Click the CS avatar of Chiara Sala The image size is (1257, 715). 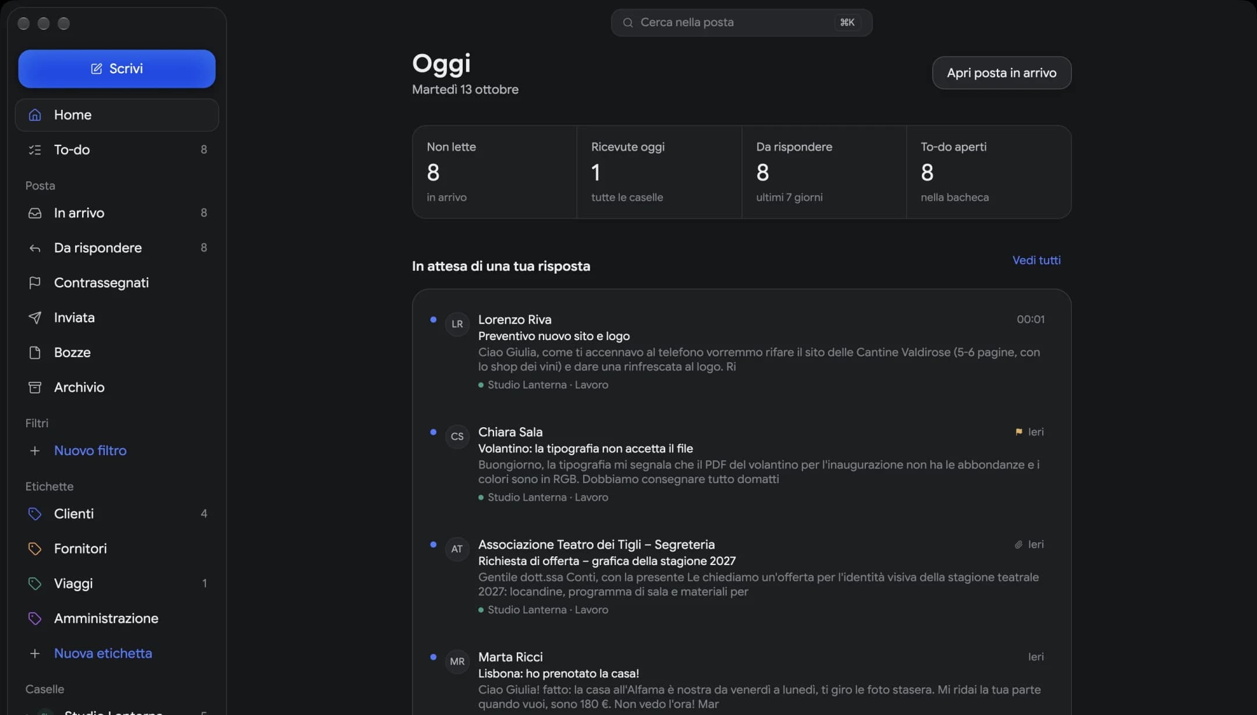click(457, 436)
